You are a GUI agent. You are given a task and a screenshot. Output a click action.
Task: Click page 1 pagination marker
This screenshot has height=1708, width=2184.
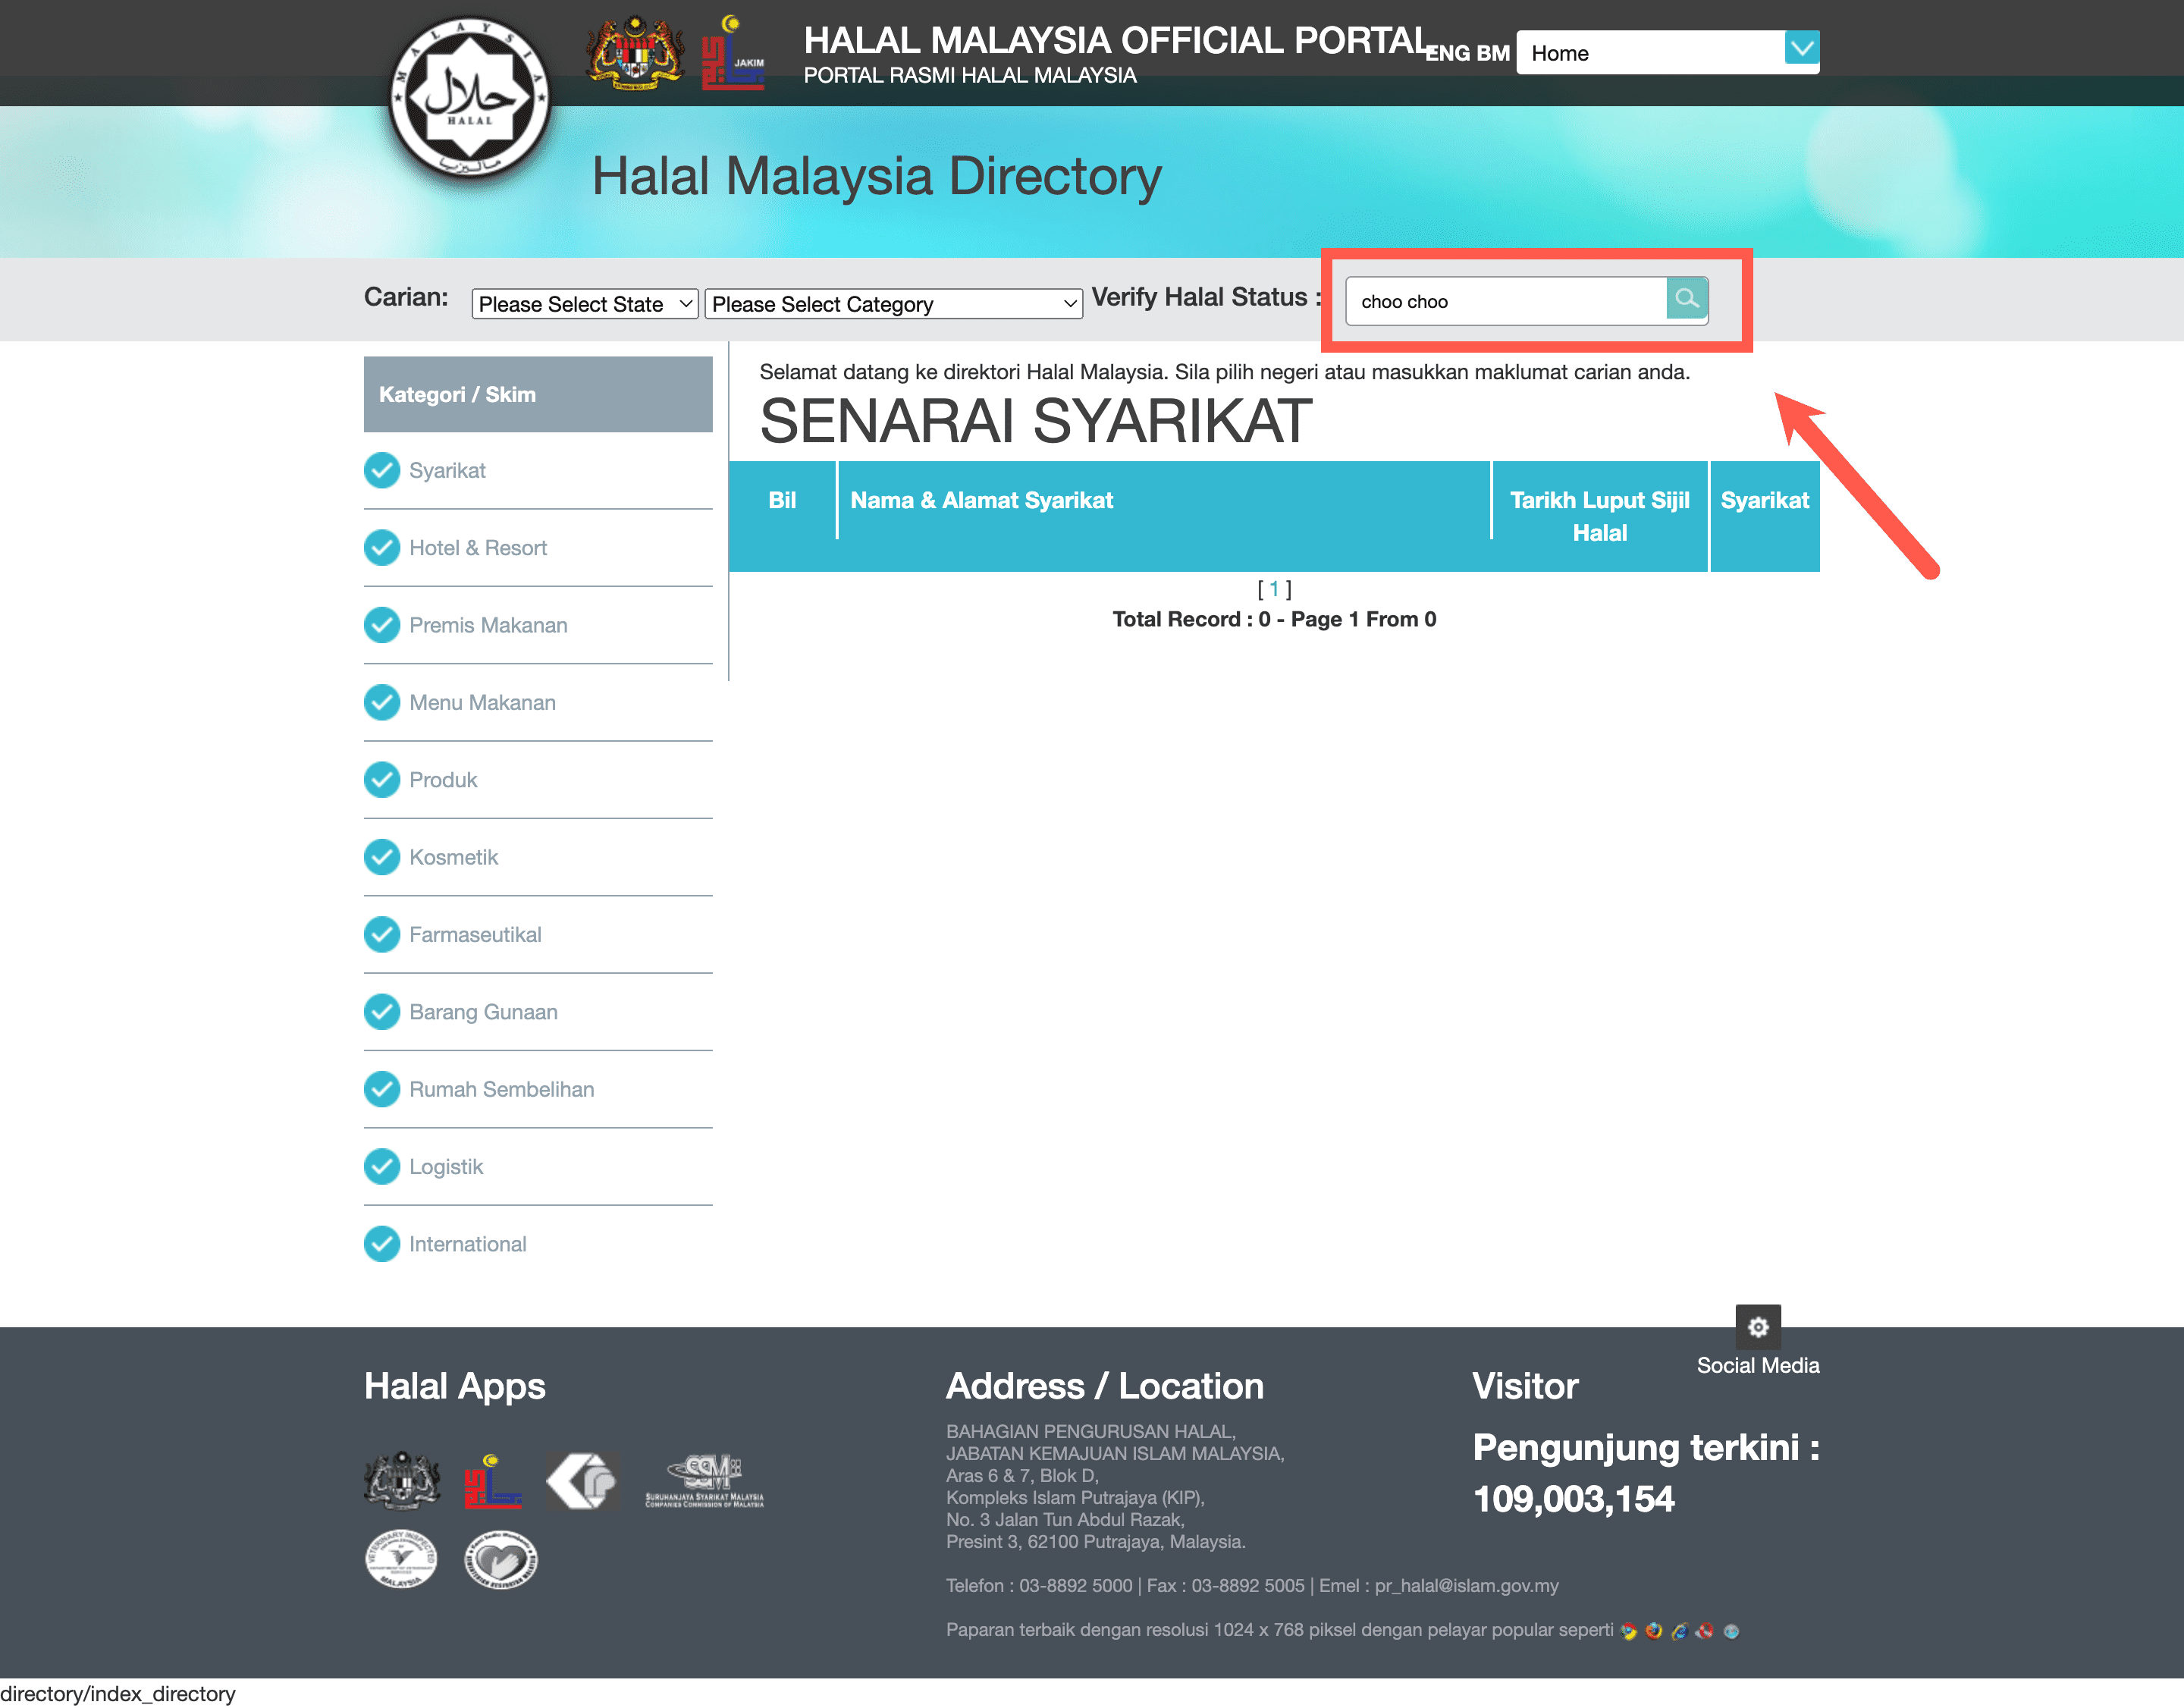tap(1276, 589)
